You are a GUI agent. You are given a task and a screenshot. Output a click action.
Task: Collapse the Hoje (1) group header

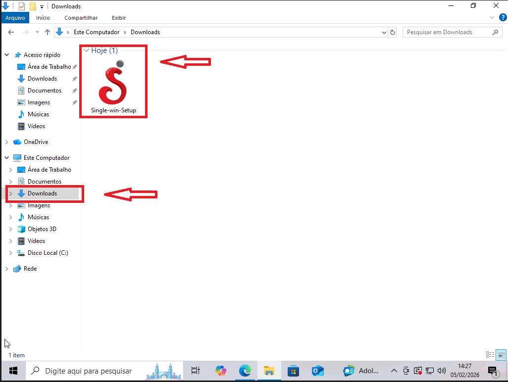point(87,50)
